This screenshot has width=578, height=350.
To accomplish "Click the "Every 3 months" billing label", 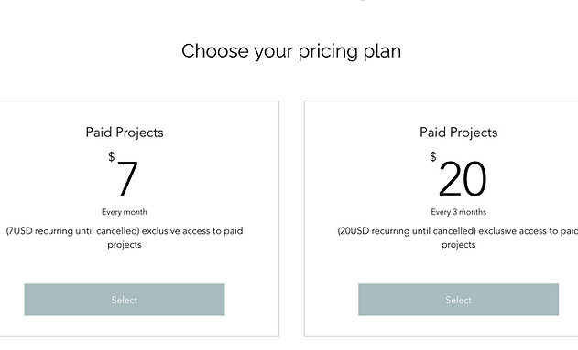I will click(458, 212).
